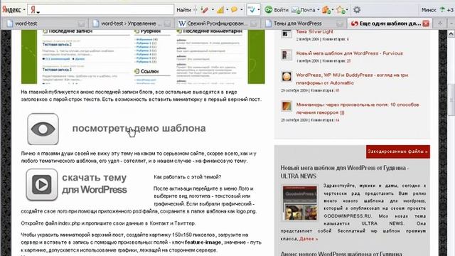Click the marker highlight icon in Yandex bar

204,10
